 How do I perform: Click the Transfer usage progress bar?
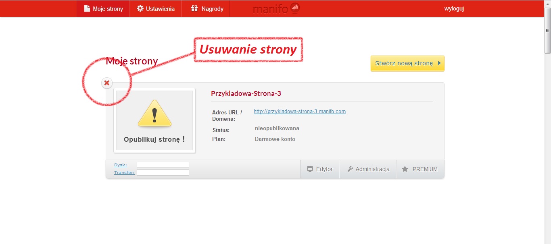pos(163,172)
